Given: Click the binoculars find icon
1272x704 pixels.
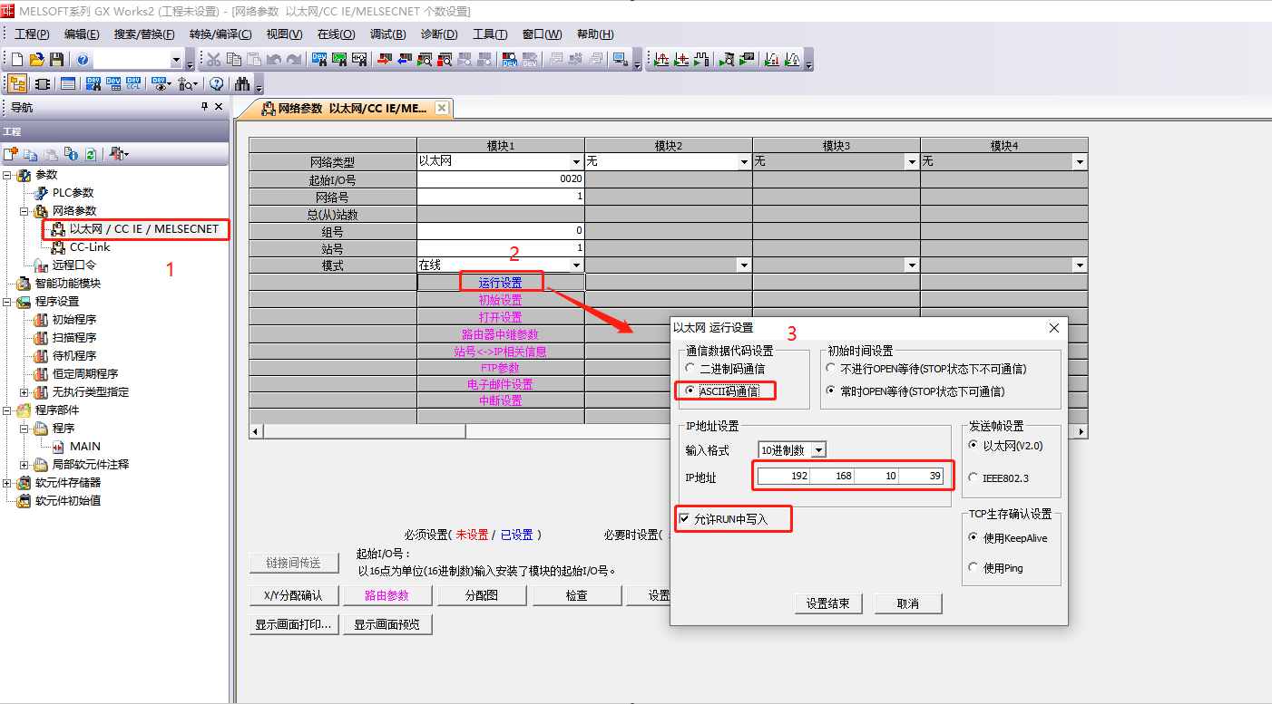Looking at the screenshot, I should coord(242,84).
